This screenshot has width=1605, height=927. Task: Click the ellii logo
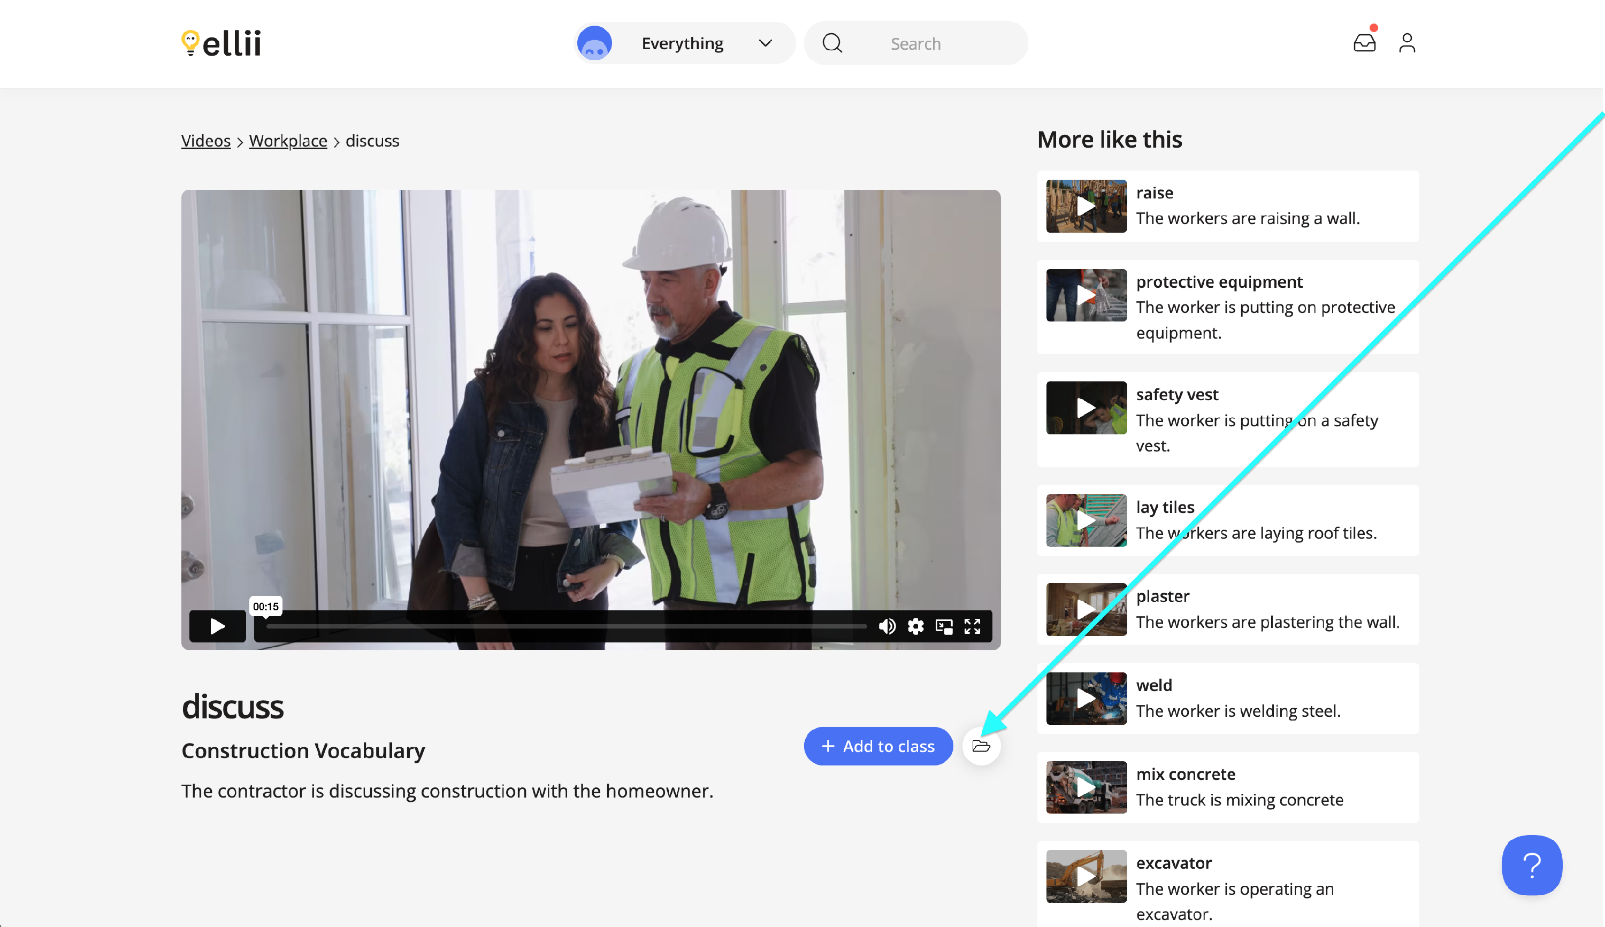tap(221, 43)
